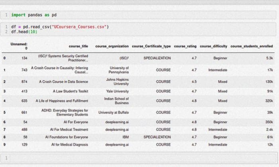Click the 'course_rating' column header
This screenshot has height=167, width=279.
(185, 46)
